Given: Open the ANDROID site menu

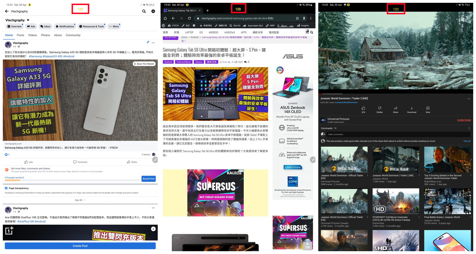Looking at the screenshot, I should (x=213, y=32).
